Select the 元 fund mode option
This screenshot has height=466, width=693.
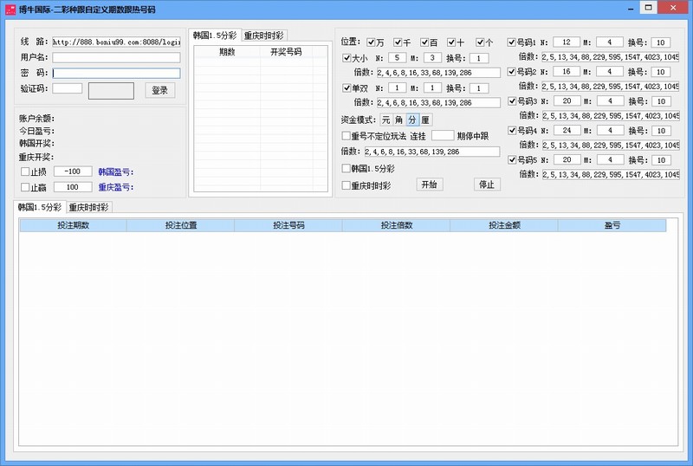[385, 120]
